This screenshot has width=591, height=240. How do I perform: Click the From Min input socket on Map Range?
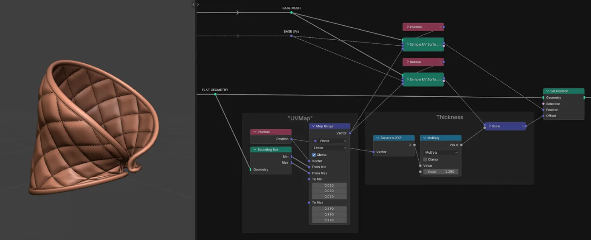(x=309, y=167)
